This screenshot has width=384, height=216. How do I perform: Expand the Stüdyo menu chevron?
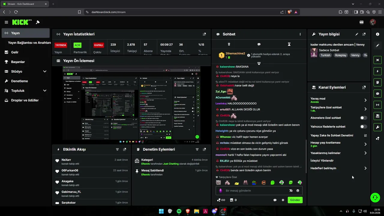tap(45, 71)
